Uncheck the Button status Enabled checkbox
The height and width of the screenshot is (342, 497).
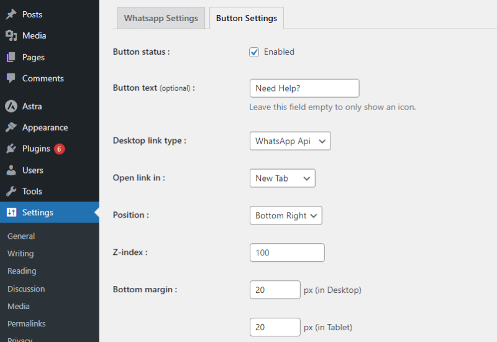[x=254, y=52]
